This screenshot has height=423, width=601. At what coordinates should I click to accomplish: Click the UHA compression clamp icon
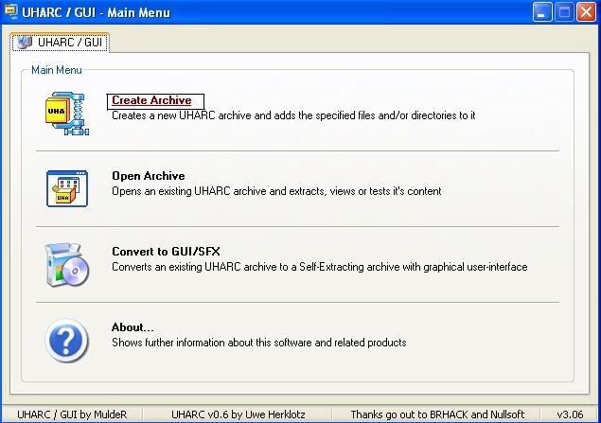[67, 114]
